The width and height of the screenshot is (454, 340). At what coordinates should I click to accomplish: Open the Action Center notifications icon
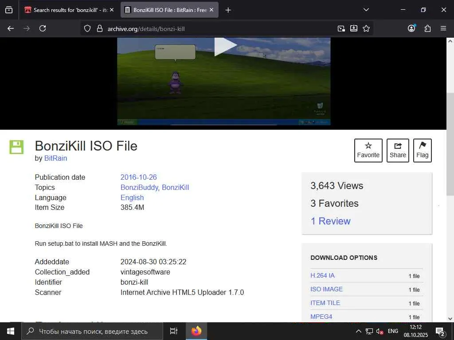(440, 332)
